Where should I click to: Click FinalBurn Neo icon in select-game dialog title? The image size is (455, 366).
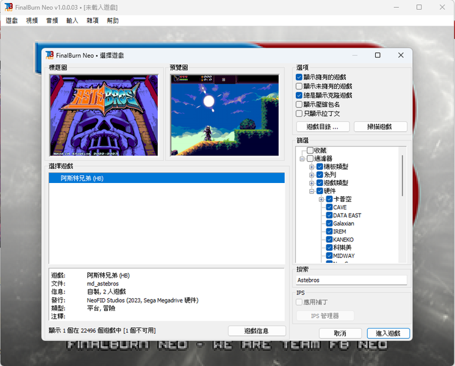[49, 55]
